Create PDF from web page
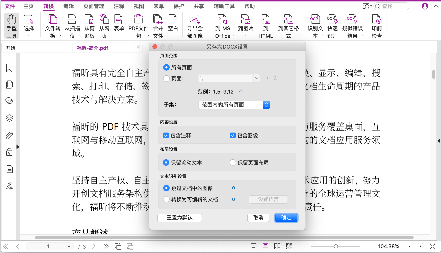Viewport: 442px width, 253px height. (x=104, y=26)
